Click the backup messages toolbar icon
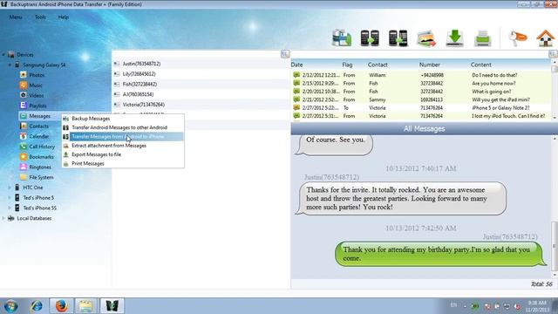The image size is (558, 314). (342, 38)
